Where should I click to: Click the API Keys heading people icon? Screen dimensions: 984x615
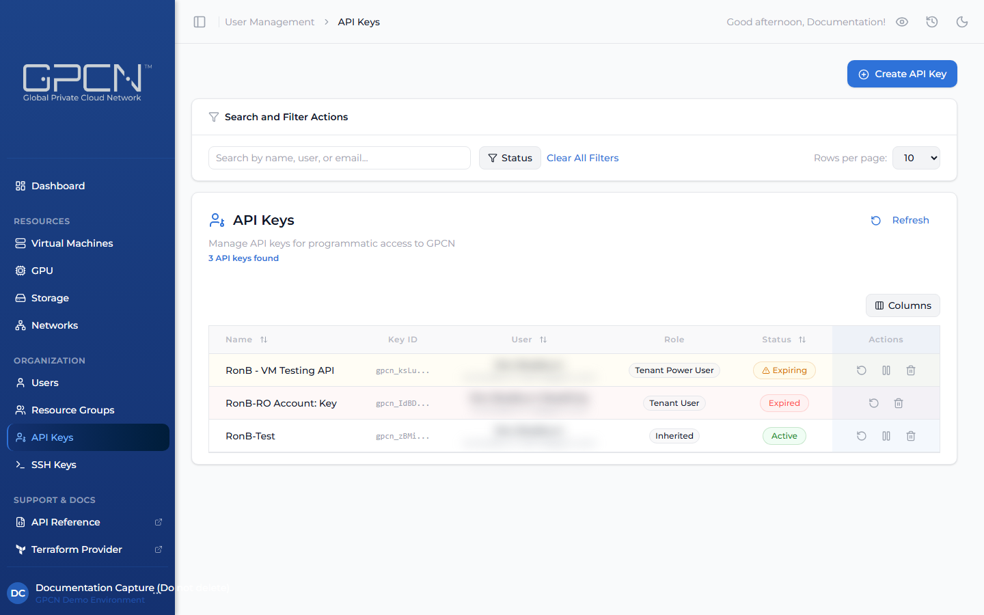[217, 220]
